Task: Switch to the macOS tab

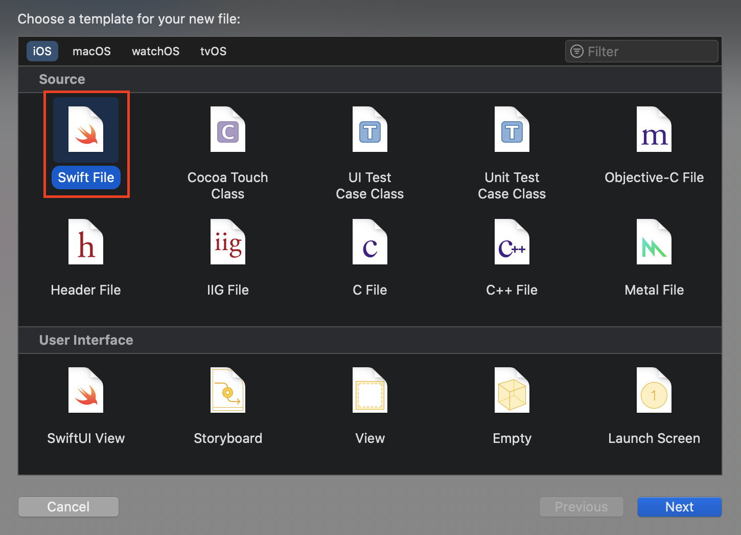Action: 91,51
